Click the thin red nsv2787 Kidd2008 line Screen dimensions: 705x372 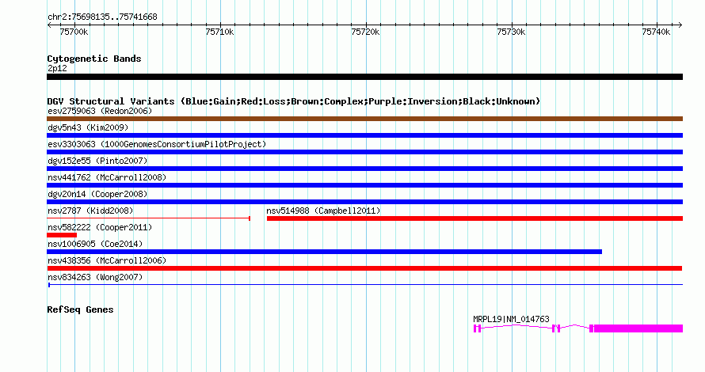(x=148, y=218)
